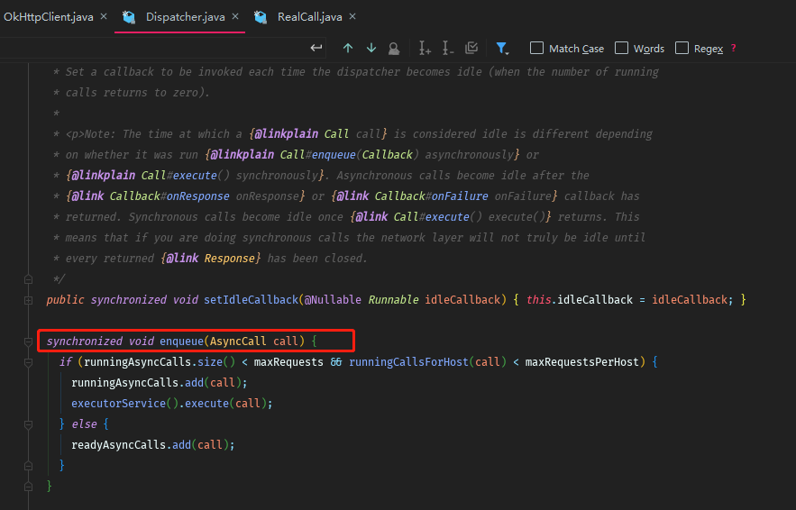The image size is (796, 510).
Task: Click the new line arrow in search bar
Action: pyautogui.click(x=316, y=48)
